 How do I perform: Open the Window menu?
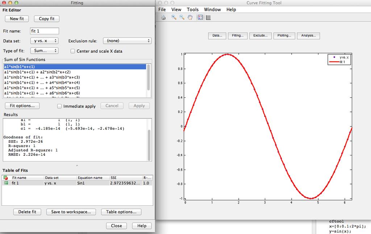[x=212, y=9]
